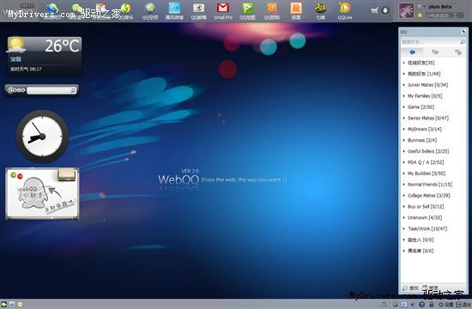472x309 pixels.
Task: Click the lock icon in bottom bar
Action: click(x=432, y=305)
